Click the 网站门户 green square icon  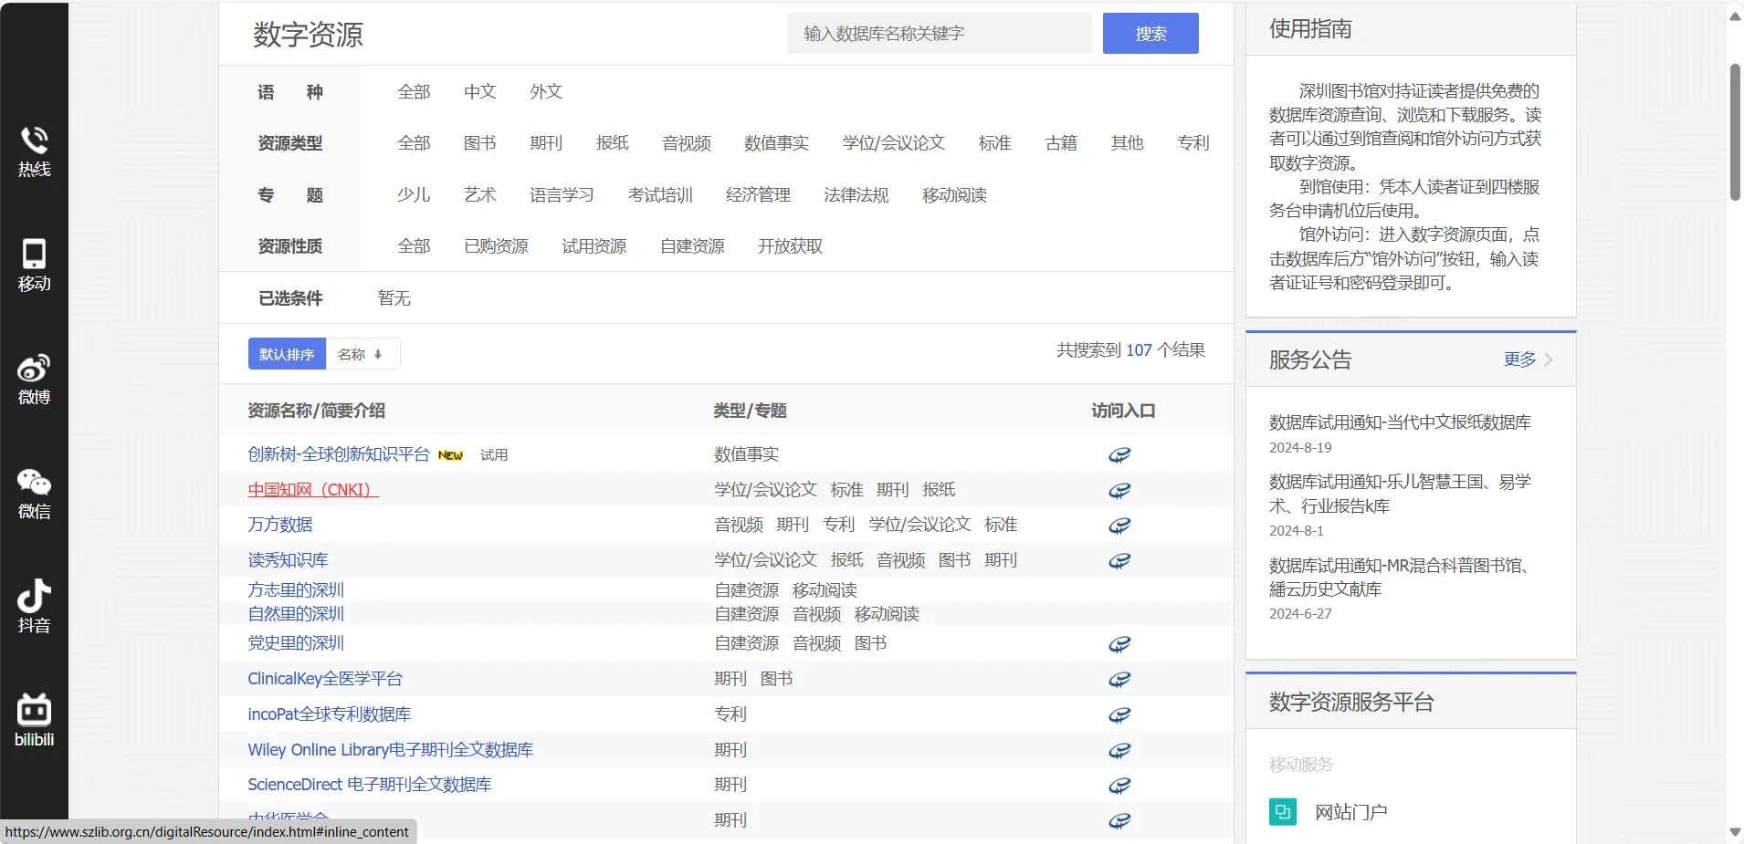(x=1283, y=811)
